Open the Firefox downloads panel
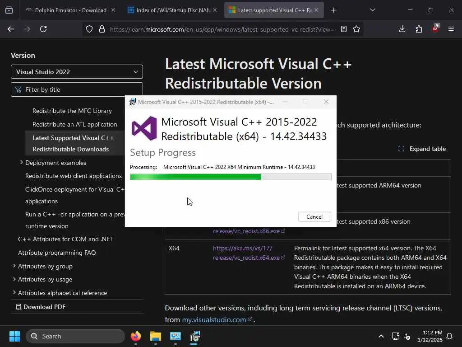This screenshot has width=462, height=347. coord(402,29)
